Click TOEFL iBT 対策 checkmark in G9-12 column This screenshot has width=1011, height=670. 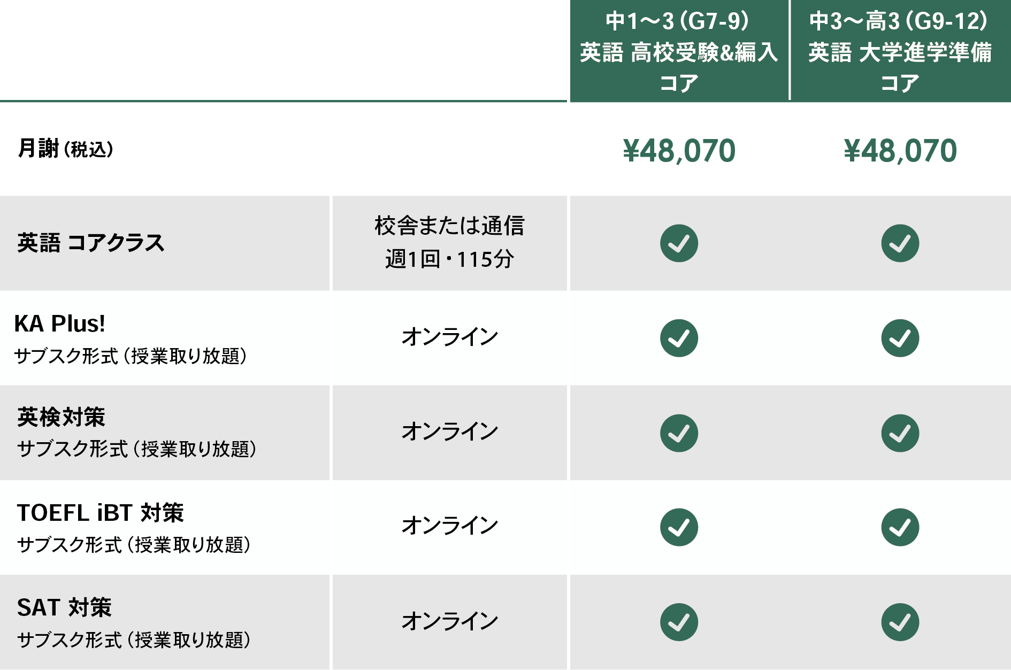900,527
